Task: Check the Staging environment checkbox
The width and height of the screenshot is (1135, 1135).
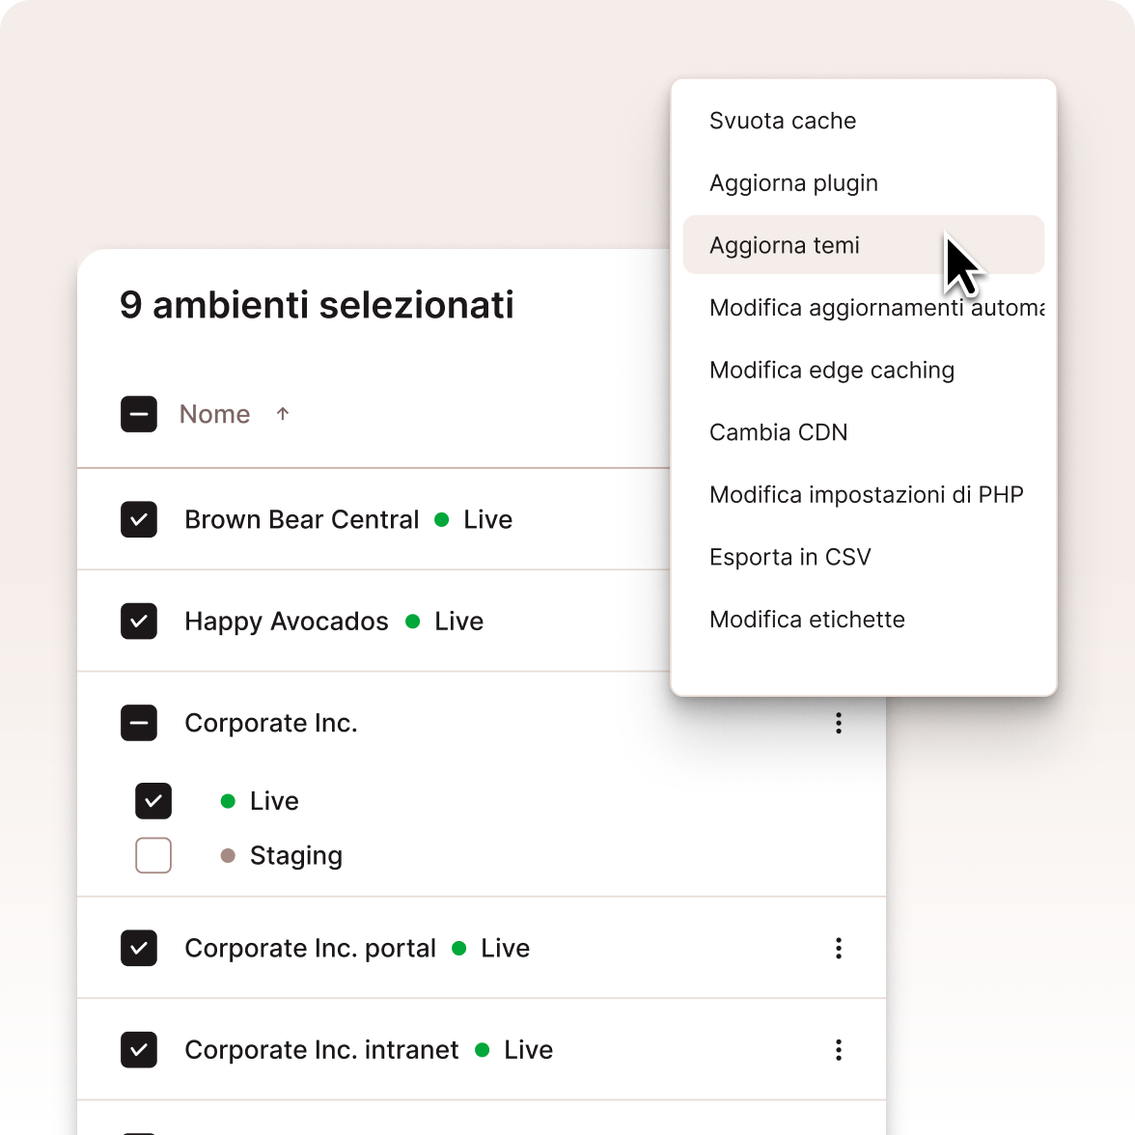Action: point(153,855)
